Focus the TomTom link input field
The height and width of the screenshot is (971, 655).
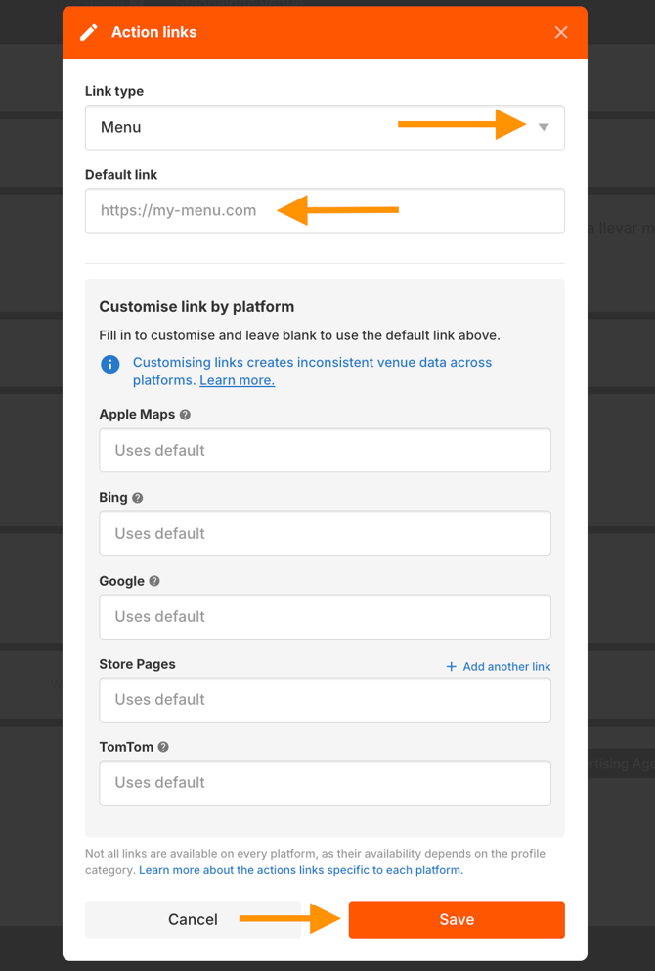325,783
